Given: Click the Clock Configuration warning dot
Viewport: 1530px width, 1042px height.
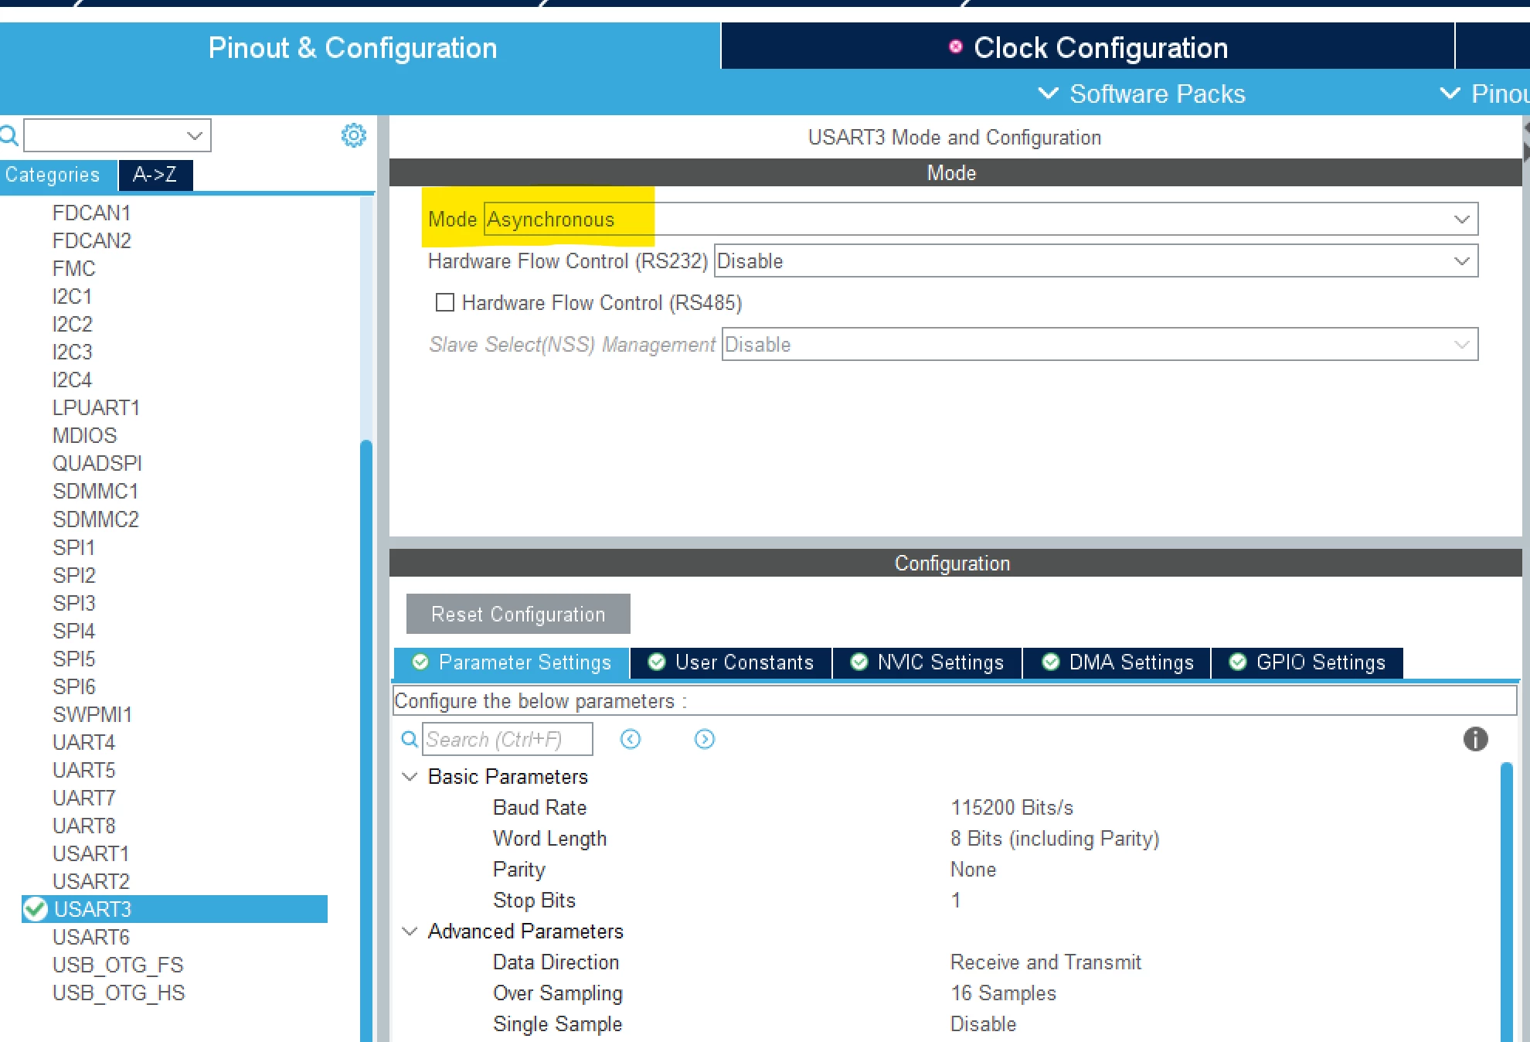Looking at the screenshot, I should tap(956, 46).
